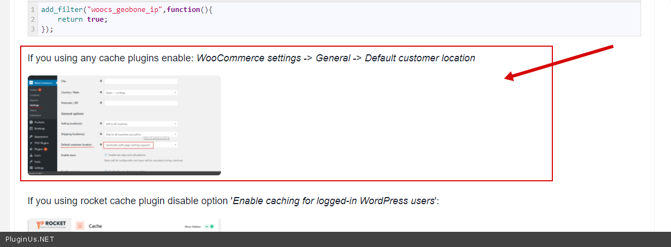The height and width of the screenshot is (247, 671).
Task: Click the WooCommerce icon in the sidebar
Action: (32, 83)
